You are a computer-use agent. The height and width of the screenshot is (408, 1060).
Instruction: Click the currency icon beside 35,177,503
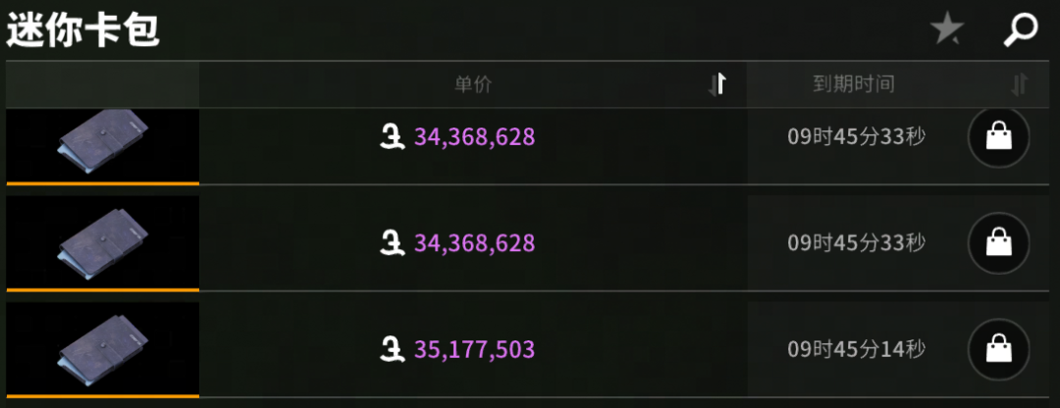point(393,349)
